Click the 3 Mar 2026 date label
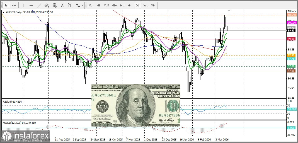The width and height of the screenshot is (298, 143). coord(222,139)
